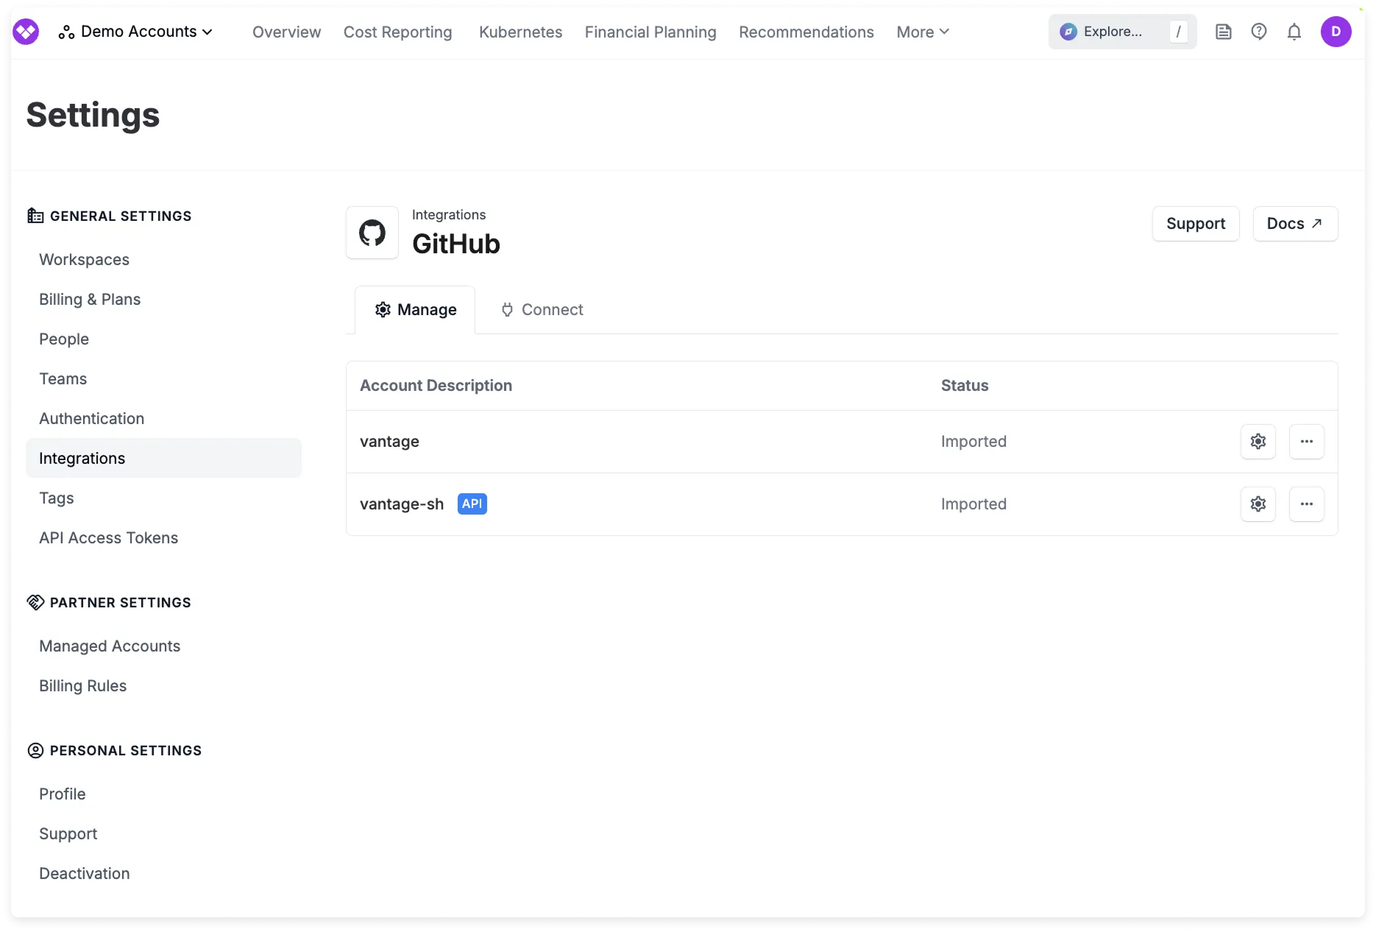This screenshot has height=932, width=1376.
Task: Open the Docs page for GitHub integration
Action: (x=1295, y=223)
